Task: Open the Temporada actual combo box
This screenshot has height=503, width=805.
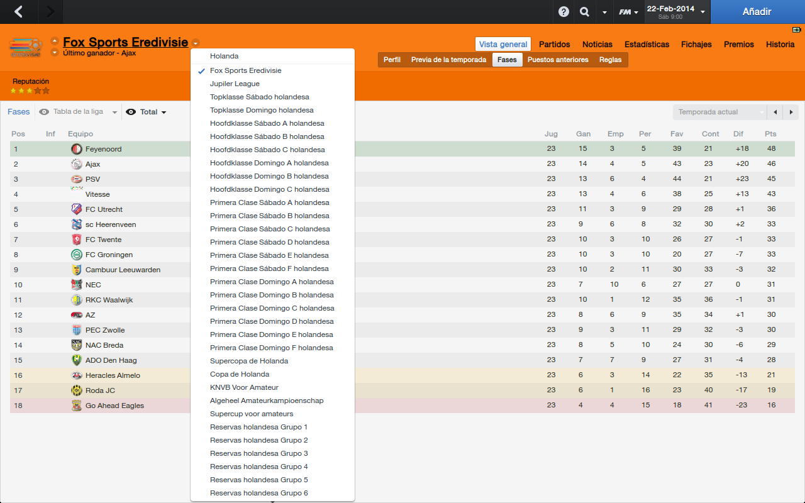Action: pos(720,112)
